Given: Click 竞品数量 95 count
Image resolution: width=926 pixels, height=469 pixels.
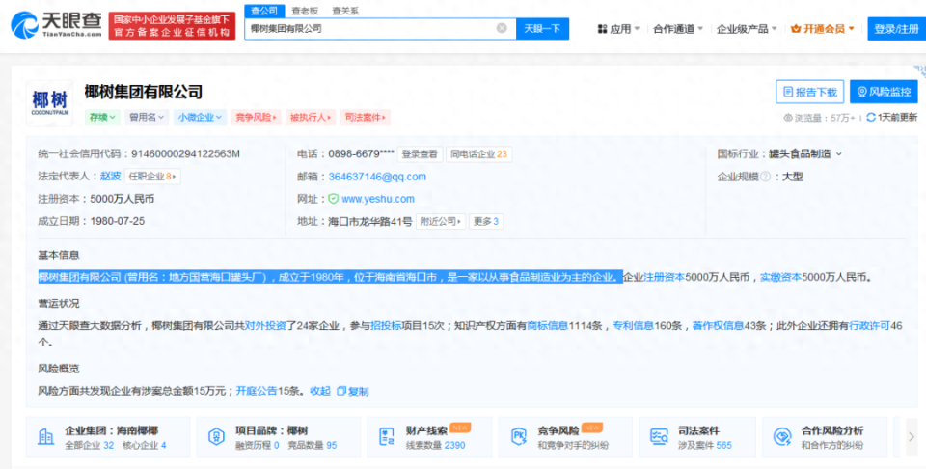Looking at the screenshot, I should pos(312,446).
